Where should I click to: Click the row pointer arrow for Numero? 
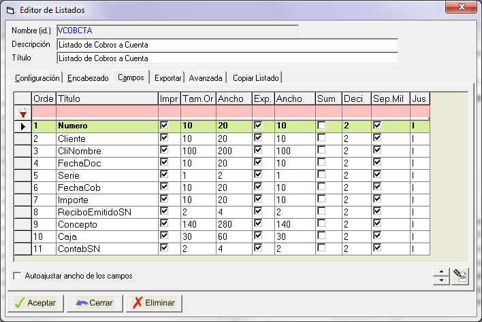[x=23, y=126]
